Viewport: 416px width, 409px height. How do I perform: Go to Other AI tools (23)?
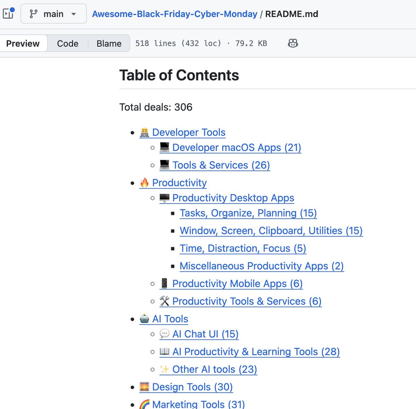coord(208,369)
